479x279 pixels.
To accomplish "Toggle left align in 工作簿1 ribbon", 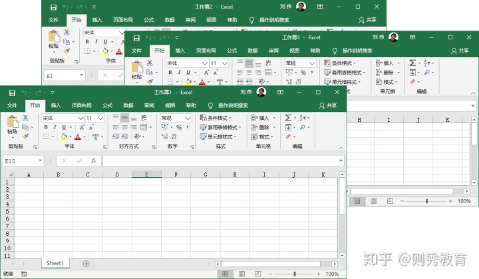I will tap(116, 127).
